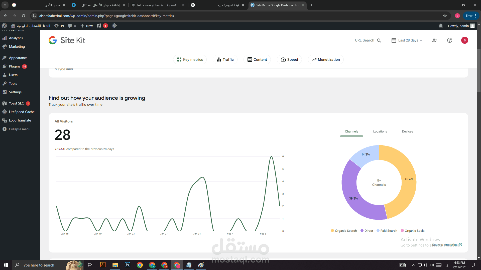481x270 pixels.
Task: Switch to Introducing ChatGPT | OpenAI tab
Action: (157, 5)
